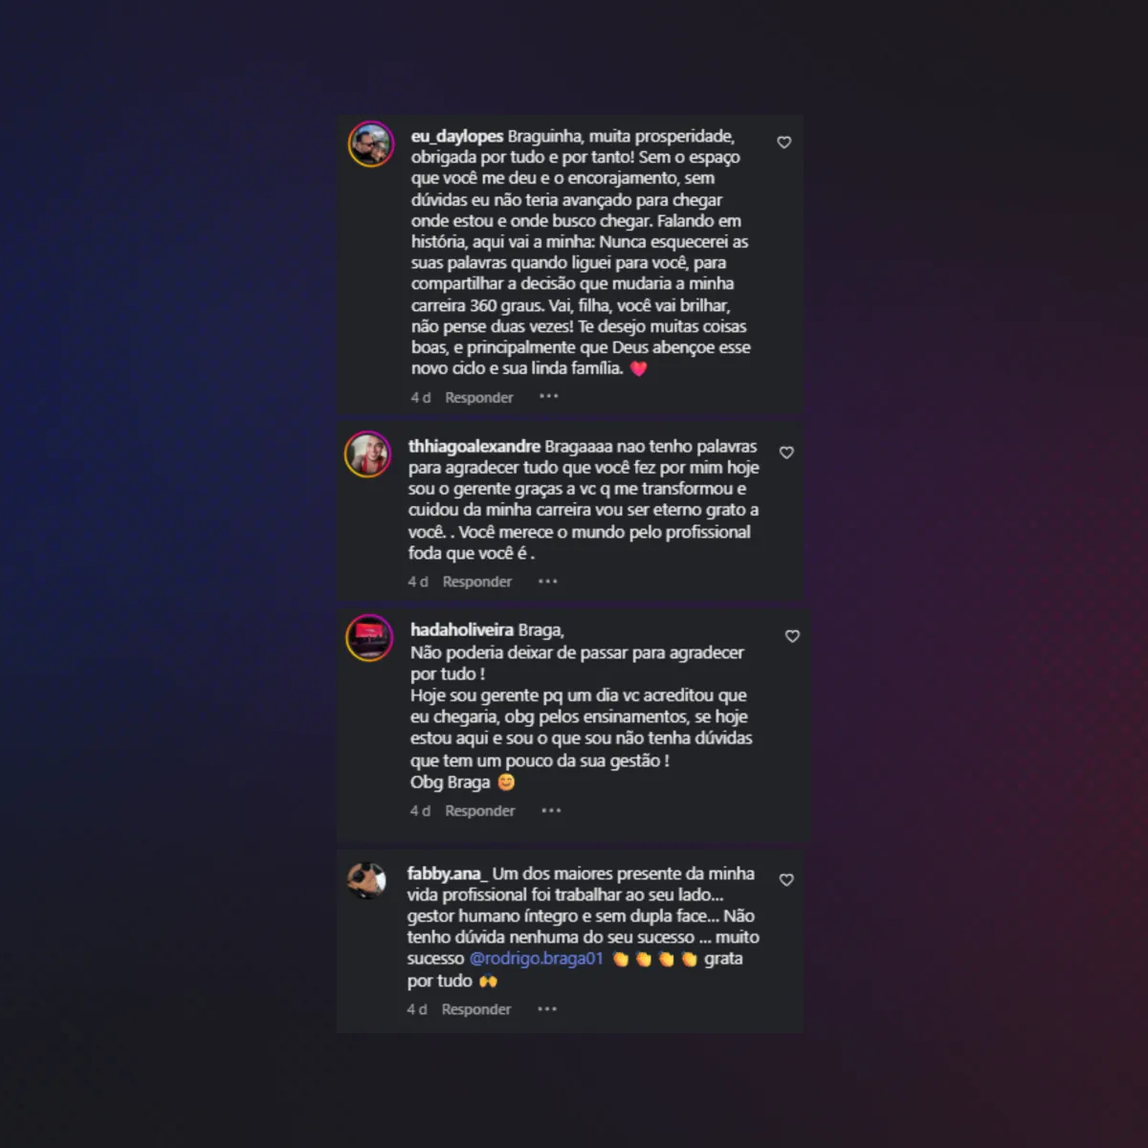Open more options on eu_daylopes comment
1148x1148 pixels.
[548, 396]
